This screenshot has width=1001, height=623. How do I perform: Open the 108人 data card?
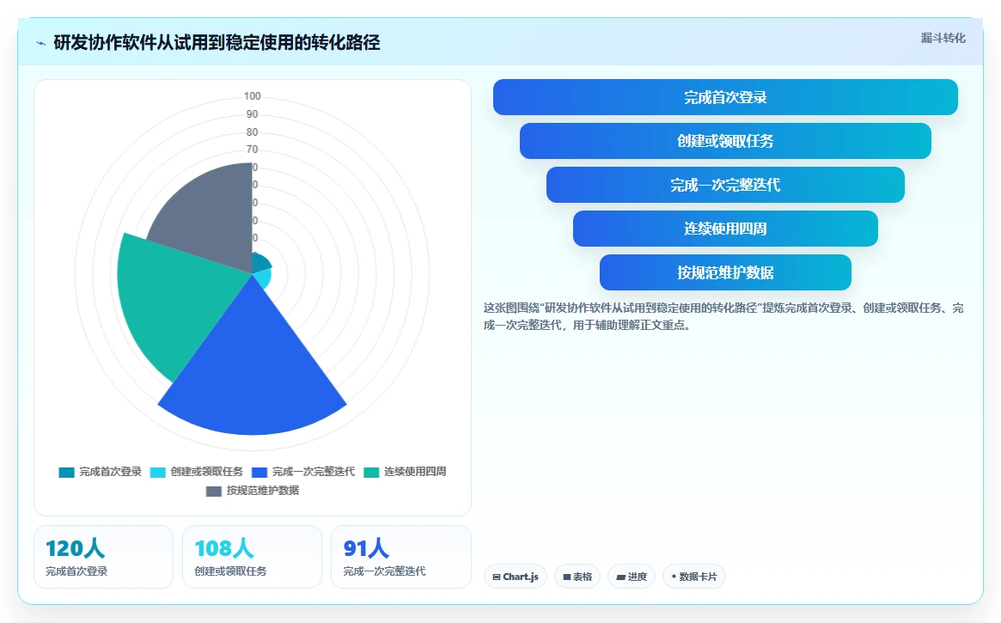252,557
